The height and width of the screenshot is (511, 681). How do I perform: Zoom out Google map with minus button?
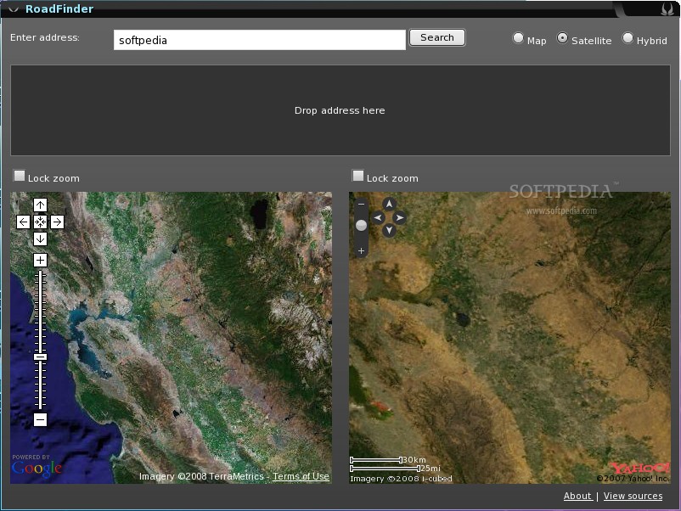coord(40,419)
